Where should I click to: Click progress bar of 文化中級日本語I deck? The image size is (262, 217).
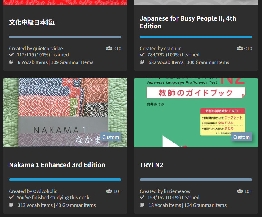(65, 37)
